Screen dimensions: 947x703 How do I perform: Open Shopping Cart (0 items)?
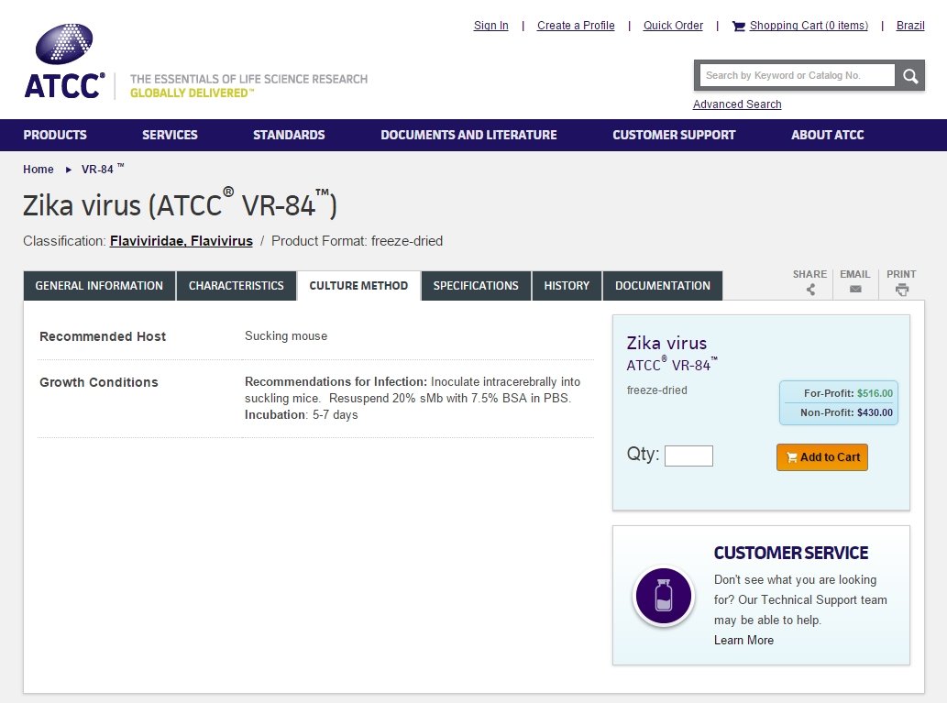(x=809, y=26)
